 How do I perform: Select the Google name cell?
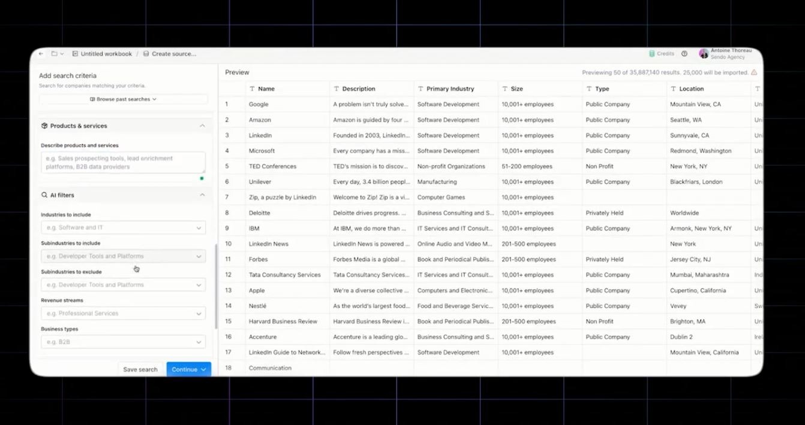[x=287, y=104]
